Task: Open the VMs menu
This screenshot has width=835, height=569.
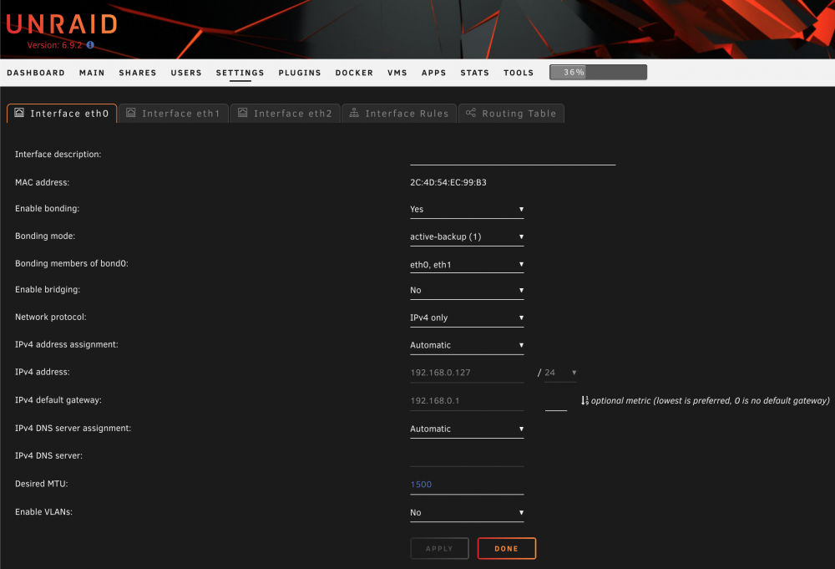Action: coord(397,73)
